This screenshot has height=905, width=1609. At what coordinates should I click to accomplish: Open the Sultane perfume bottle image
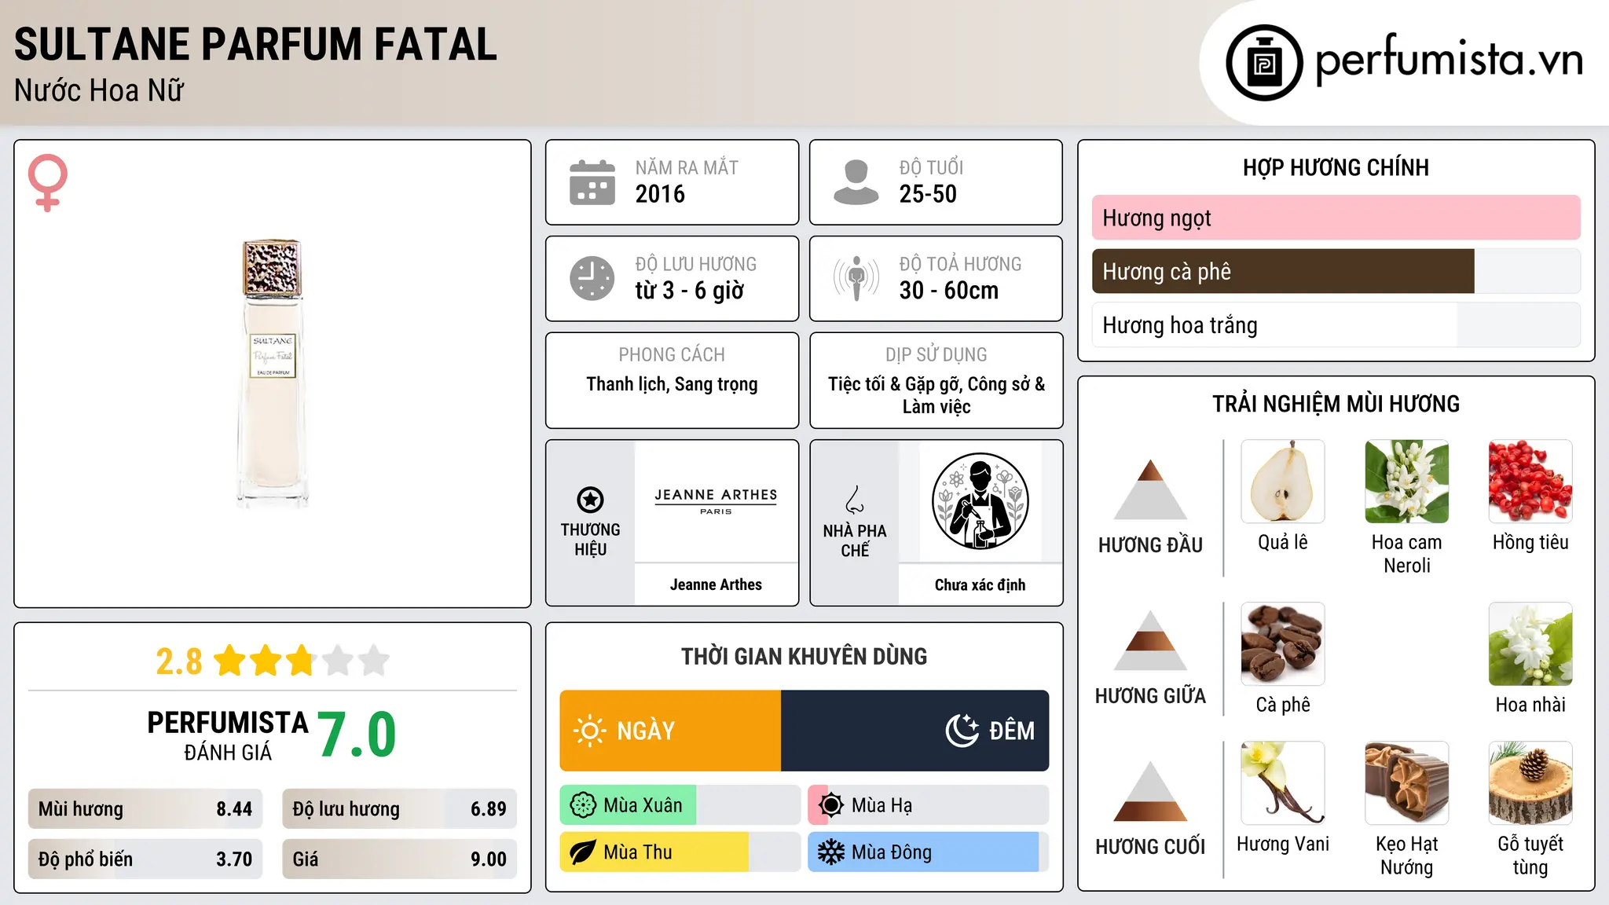point(272,374)
